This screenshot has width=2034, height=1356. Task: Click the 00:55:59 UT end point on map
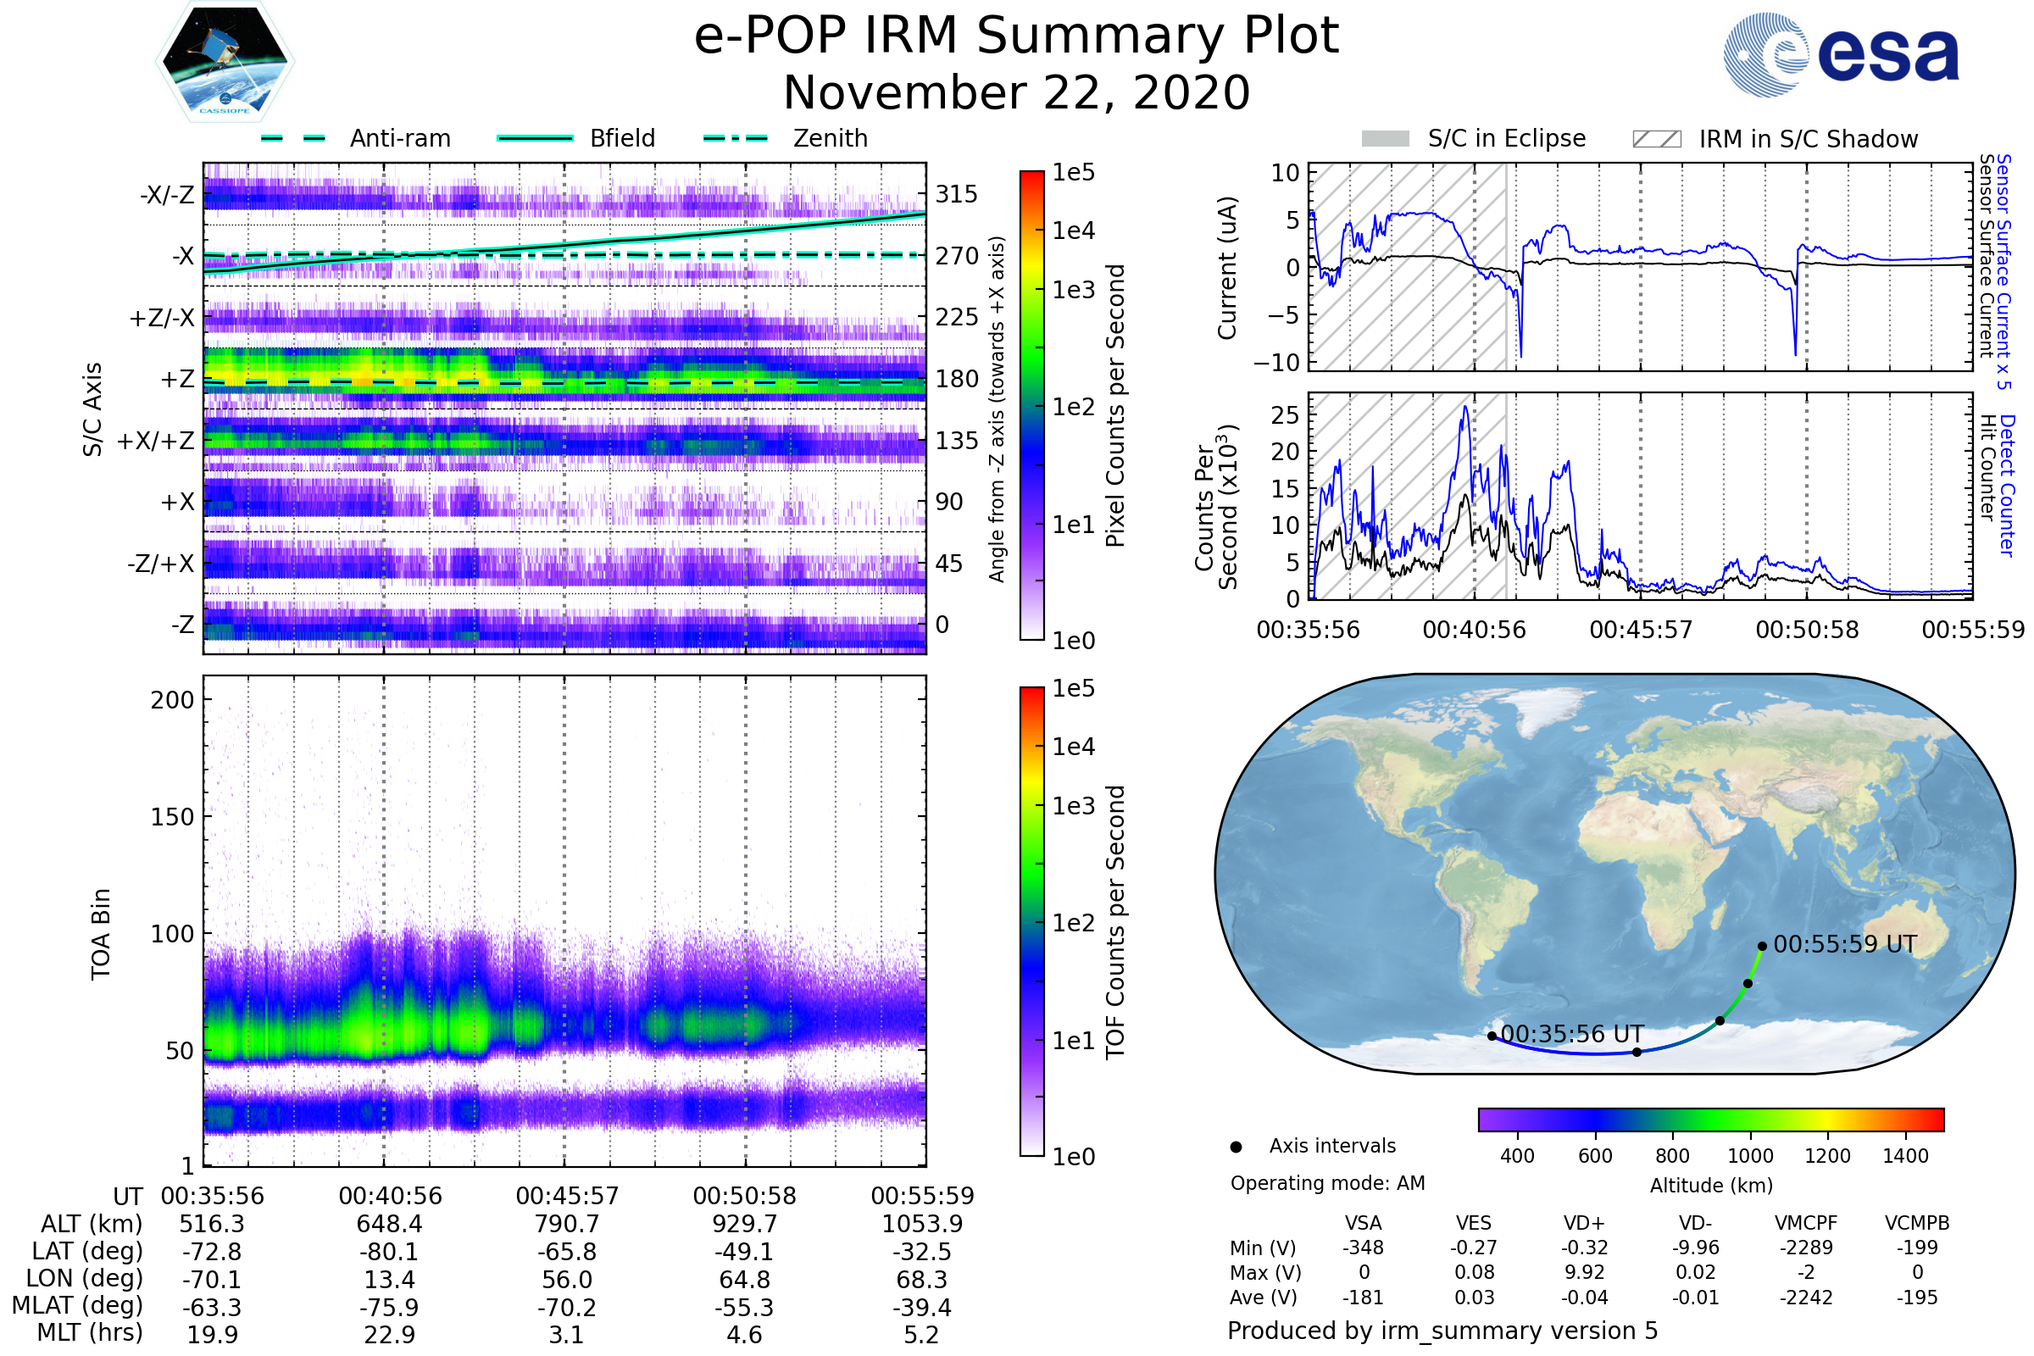(x=1762, y=946)
